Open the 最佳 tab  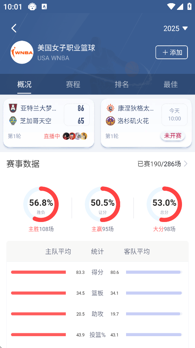point(171,85)
